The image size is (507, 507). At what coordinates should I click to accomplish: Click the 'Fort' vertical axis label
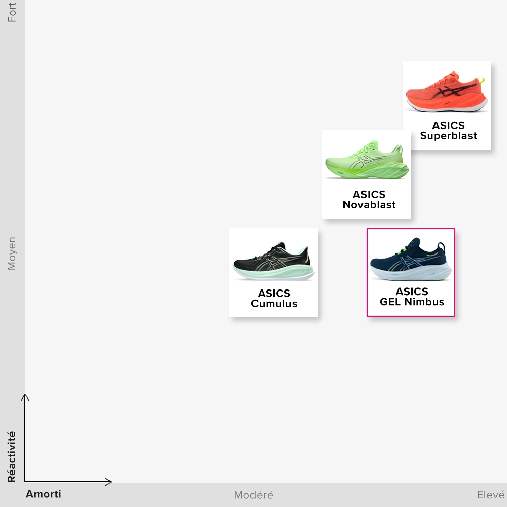[12, 12]
